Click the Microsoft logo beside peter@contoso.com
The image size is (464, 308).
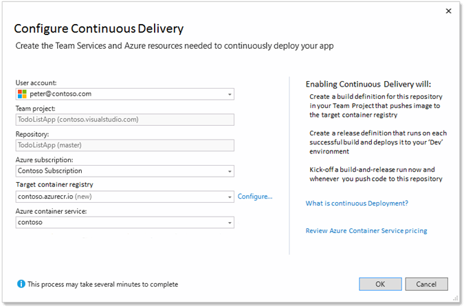click(22, 94)
